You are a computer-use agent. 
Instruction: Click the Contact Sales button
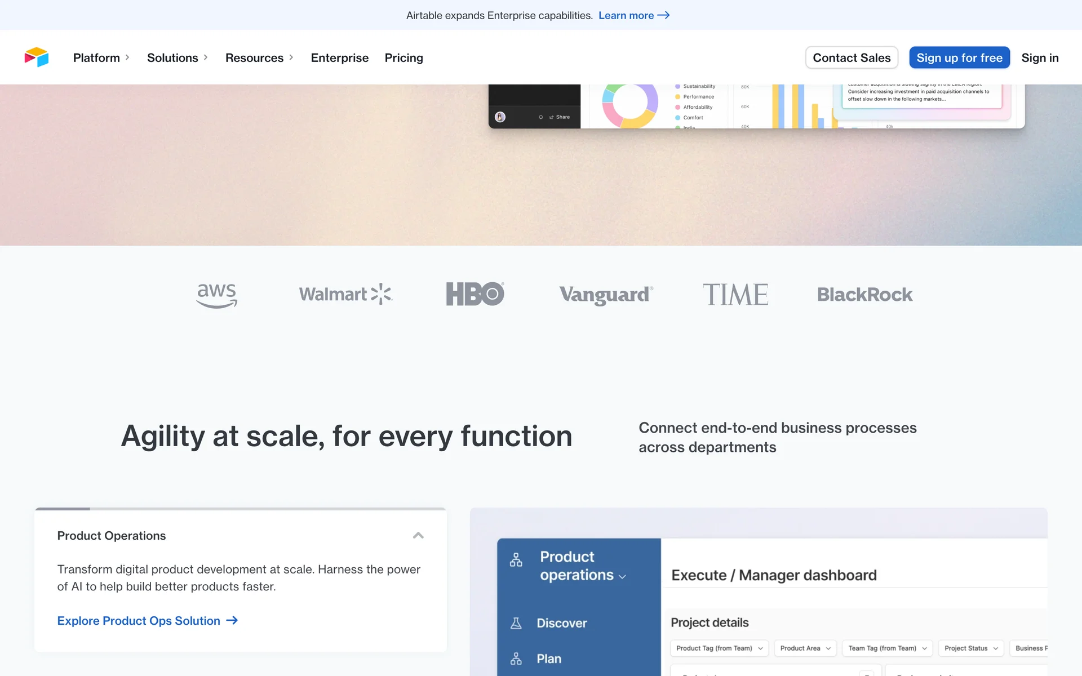852,57
